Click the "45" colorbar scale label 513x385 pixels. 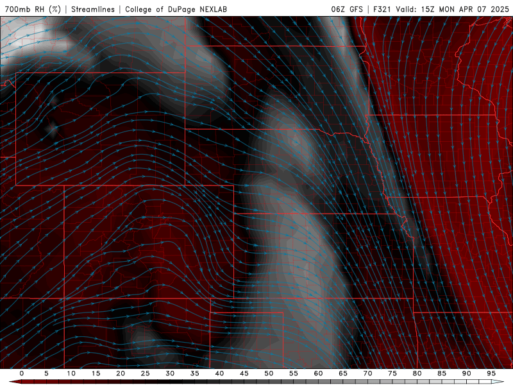tap(244, 373)
